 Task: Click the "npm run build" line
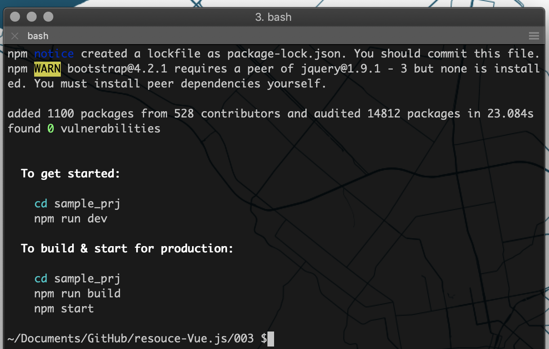coord(77,294)
